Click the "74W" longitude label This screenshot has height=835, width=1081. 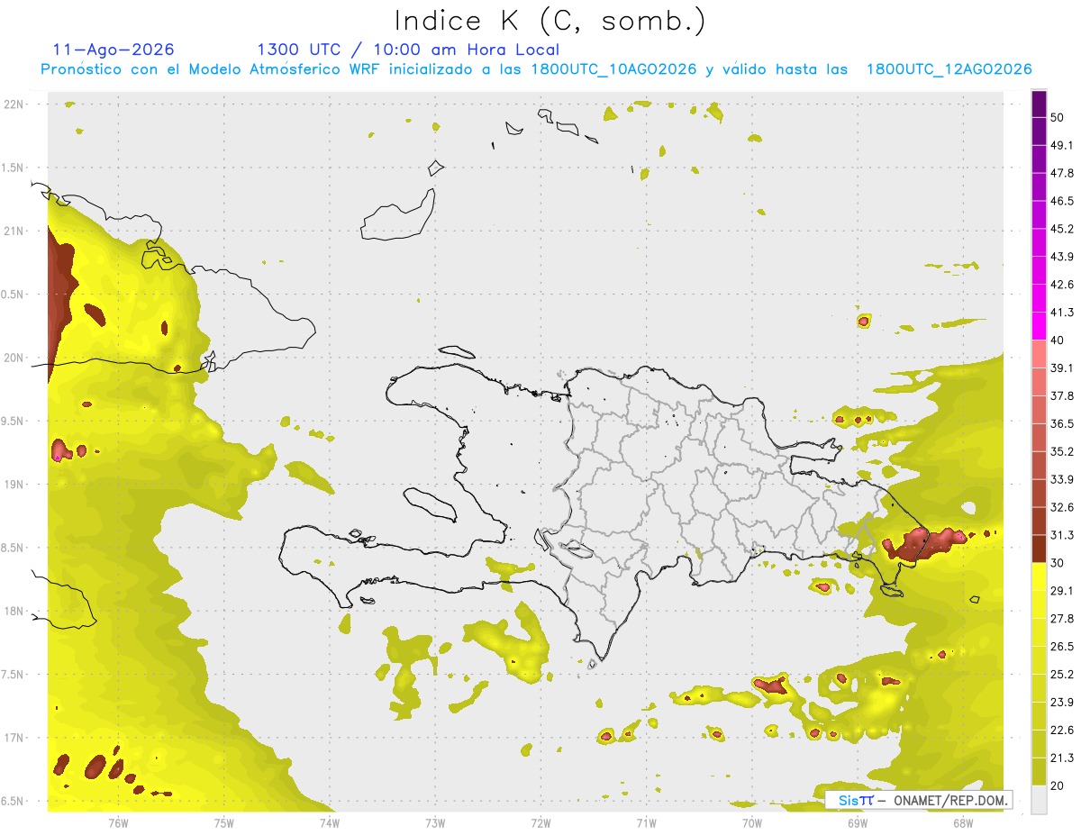[329, 822]
